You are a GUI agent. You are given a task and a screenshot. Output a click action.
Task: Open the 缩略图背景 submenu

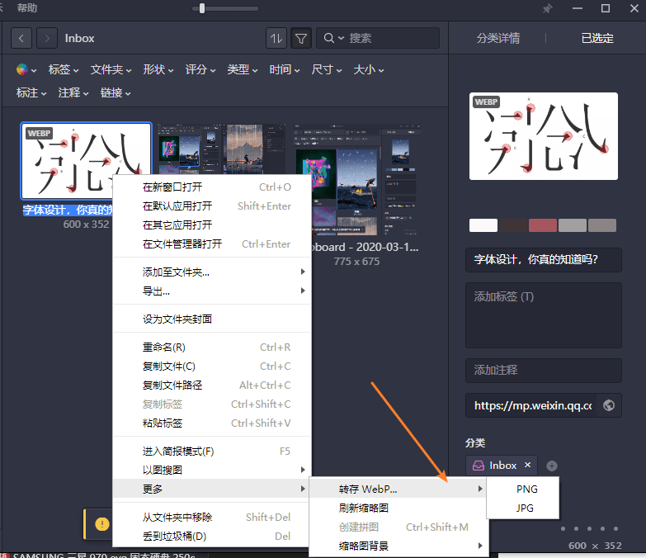coord(398,546)
